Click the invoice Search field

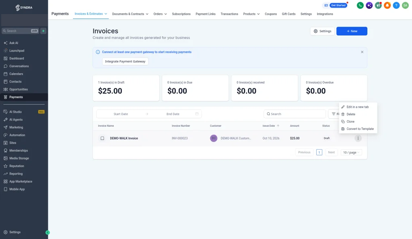(295, 114)
